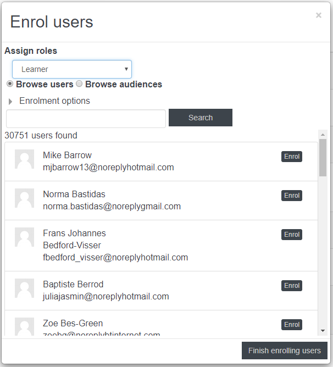Click the Search button
The width and height of the screenshot is (333, 367).
point(201,118)
